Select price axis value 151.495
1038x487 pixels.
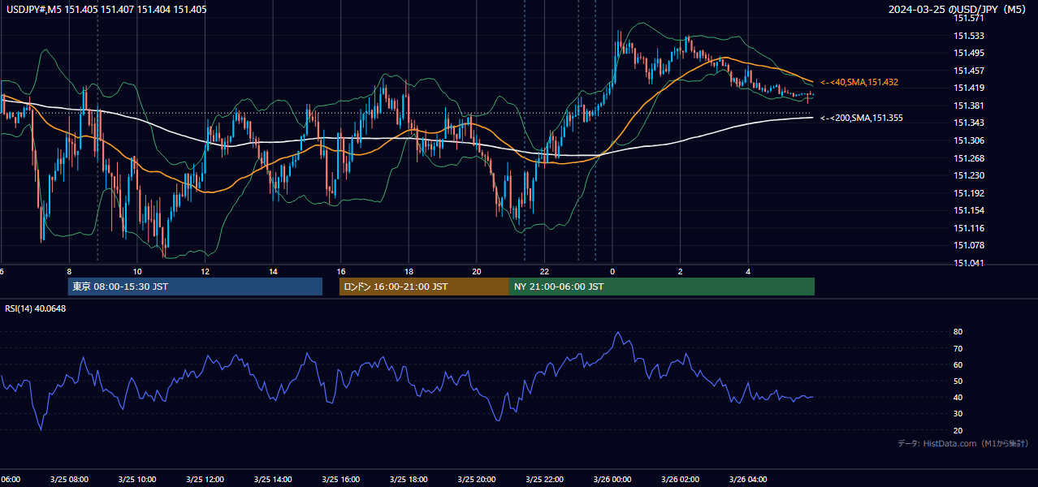click(x=969, y=53)
